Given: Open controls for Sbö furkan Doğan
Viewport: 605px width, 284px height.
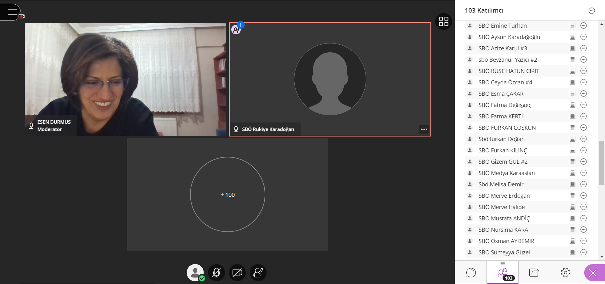Looking at the screenshot, I should point(584,139).
